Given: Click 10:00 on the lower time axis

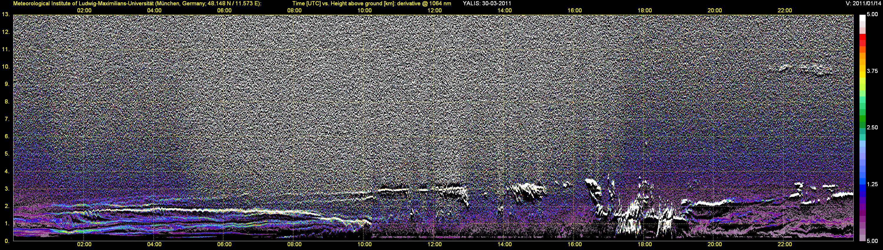Looking at the screenshot, I should [364, 244].
